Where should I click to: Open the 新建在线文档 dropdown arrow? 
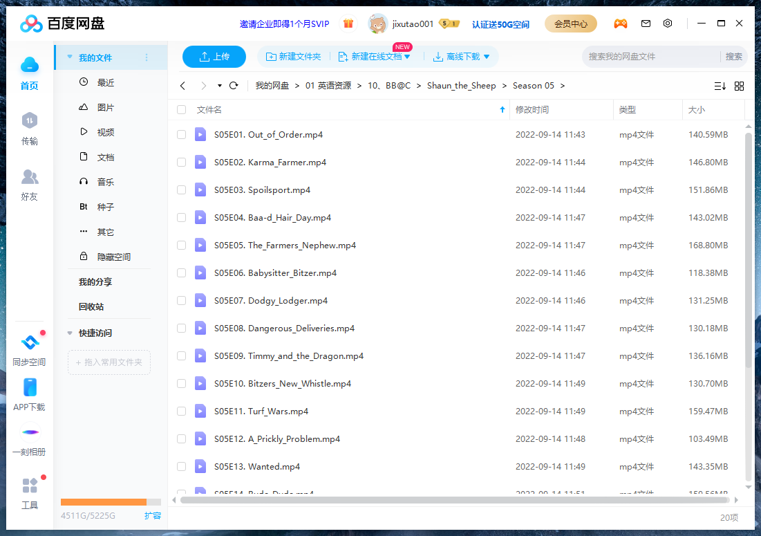tap(407, 57)
